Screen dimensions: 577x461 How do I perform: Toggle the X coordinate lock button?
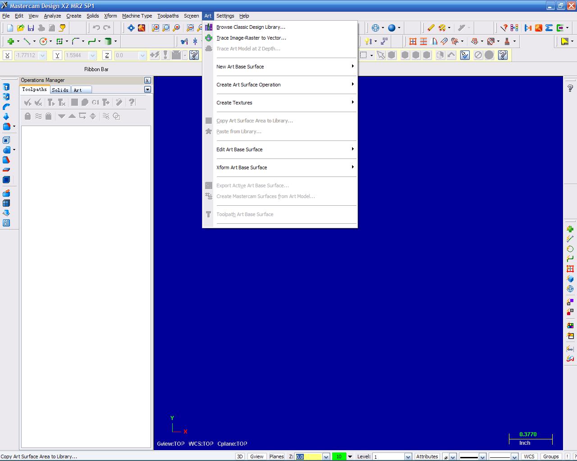pos(7,55)
